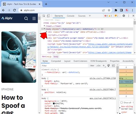The height and width of the screenshot is (114, 136).
Task: Open DevTools settings gear
Action: coord(124,16)
